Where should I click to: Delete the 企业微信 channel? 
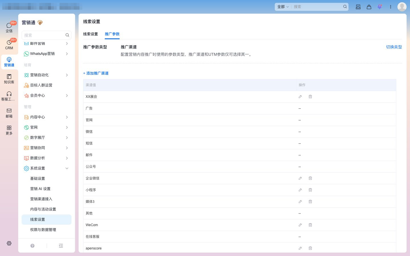click(x=310, y=178)
